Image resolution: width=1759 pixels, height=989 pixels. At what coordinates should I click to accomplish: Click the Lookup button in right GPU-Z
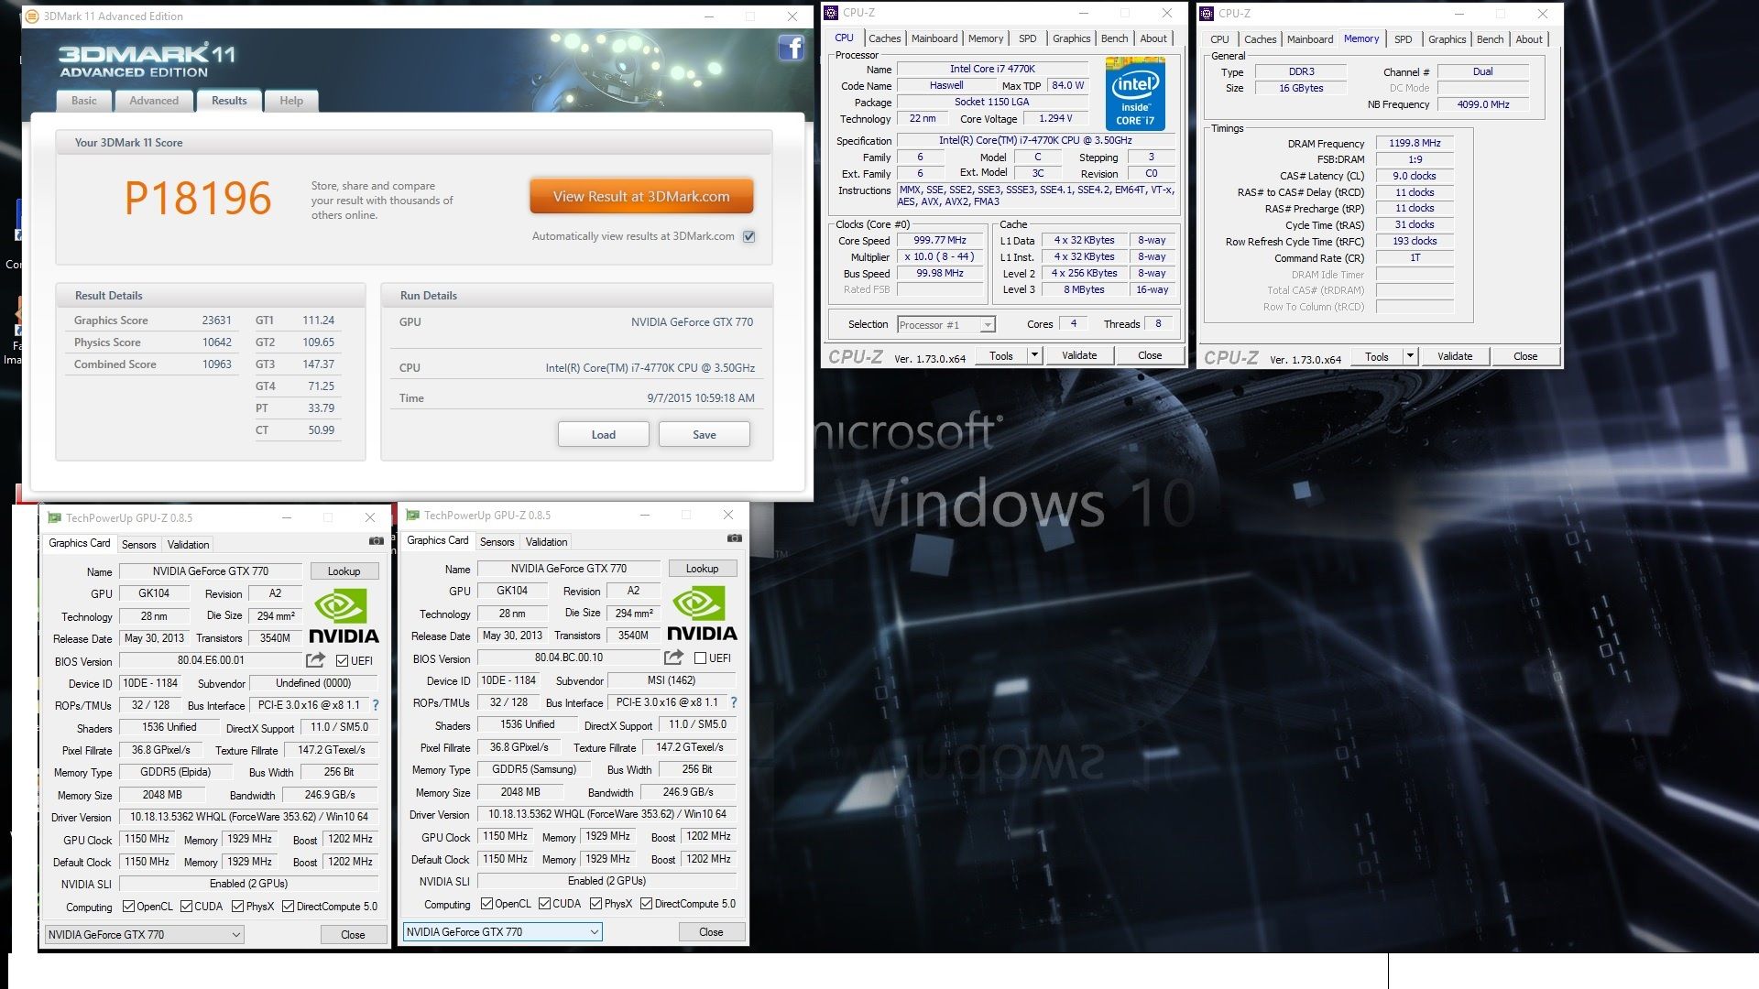tap(702, 569)
